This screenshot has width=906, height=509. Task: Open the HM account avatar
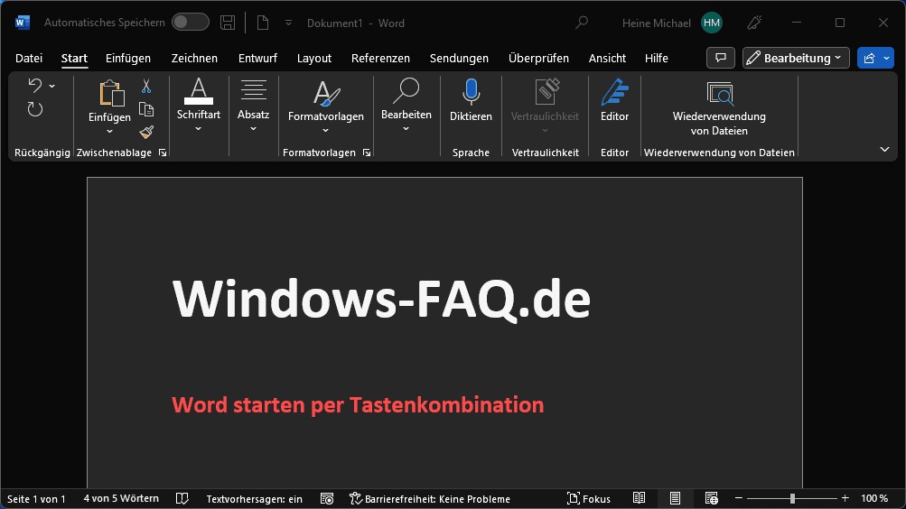click(711, 23)
